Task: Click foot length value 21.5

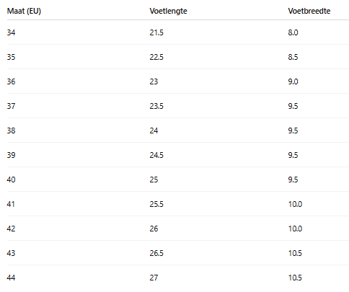Action: pos(156,32)
